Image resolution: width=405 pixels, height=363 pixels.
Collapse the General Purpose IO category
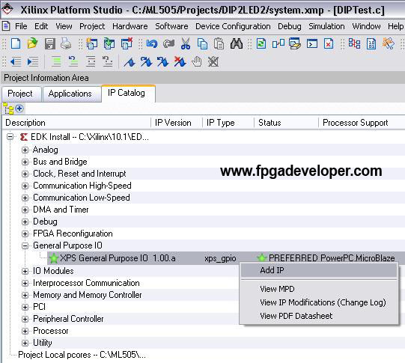pos(25,245)
